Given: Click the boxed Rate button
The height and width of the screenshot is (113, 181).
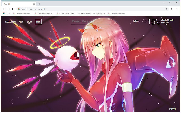Looking at the screenshot, I should click(x=38, y=22).
